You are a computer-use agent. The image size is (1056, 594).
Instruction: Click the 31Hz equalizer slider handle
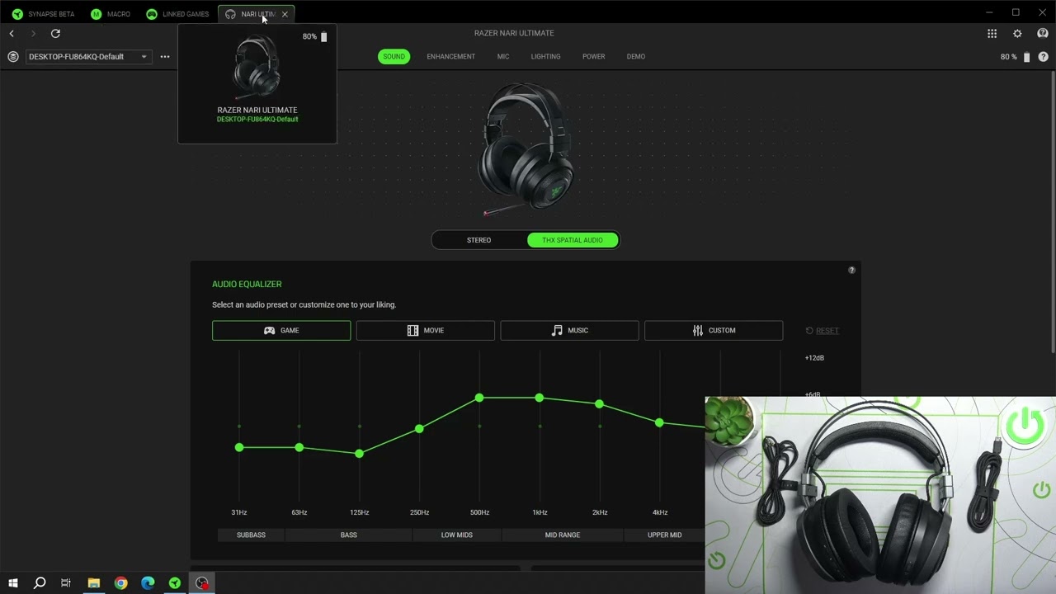[239, 447]
